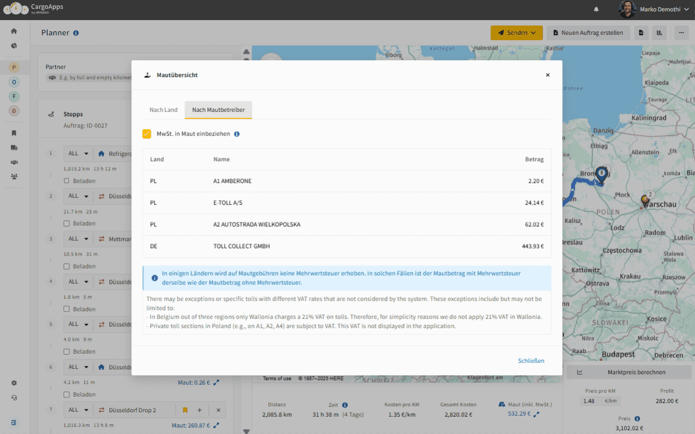Open ALL dropdown for stop 7
This screenshot has height=434, width=695.
click(x=78, y=410)
